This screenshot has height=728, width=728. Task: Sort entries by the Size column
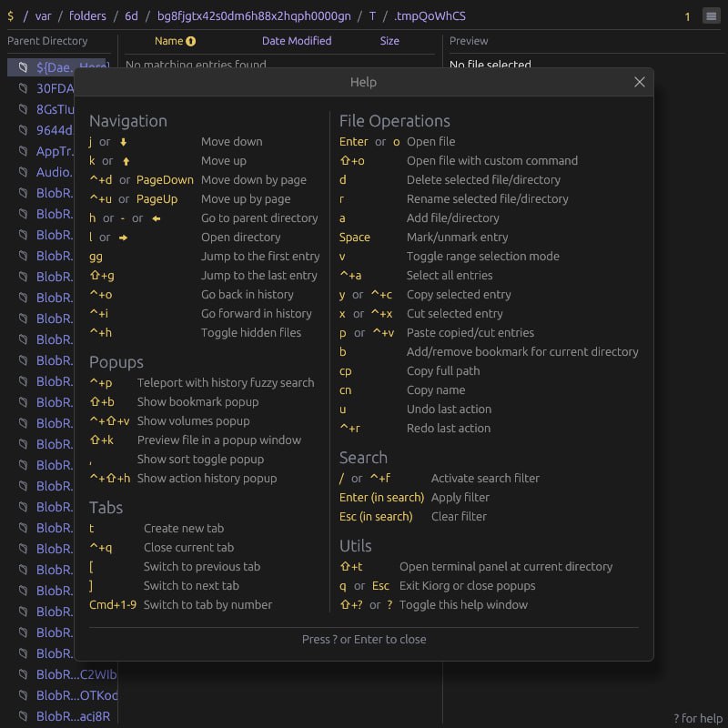tap(389, 41)
